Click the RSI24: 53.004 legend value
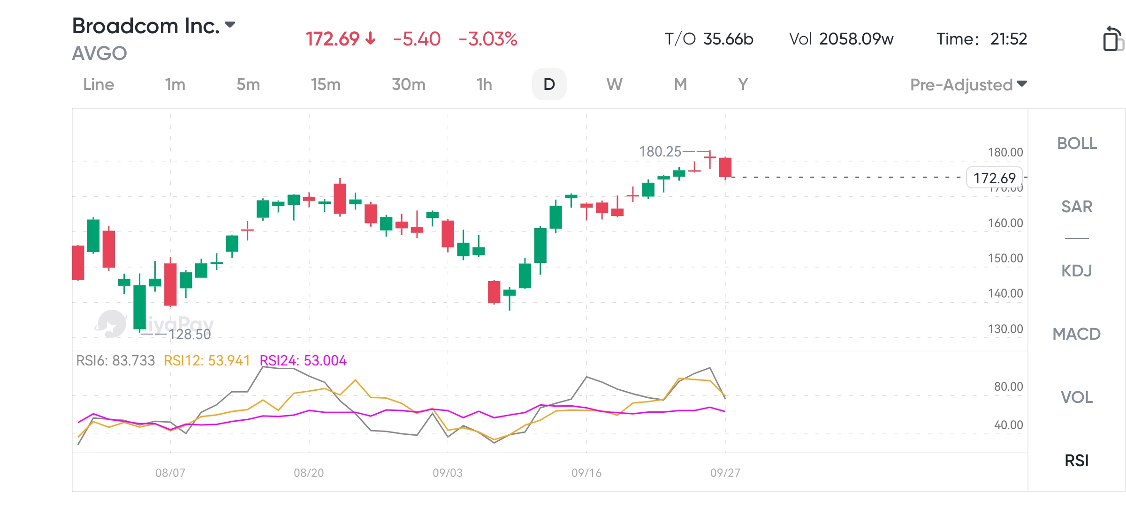Viewport: 1126px width, 506px height. coord(303,361)
